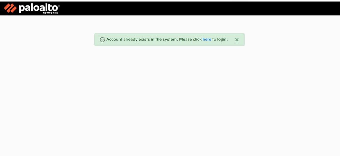Click the "alto" portion of the wordmark

(49, 8)
